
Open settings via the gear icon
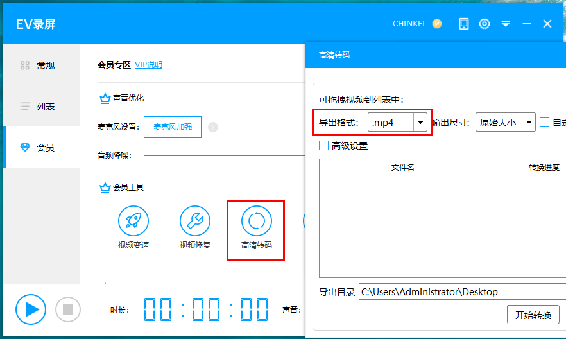485,24
